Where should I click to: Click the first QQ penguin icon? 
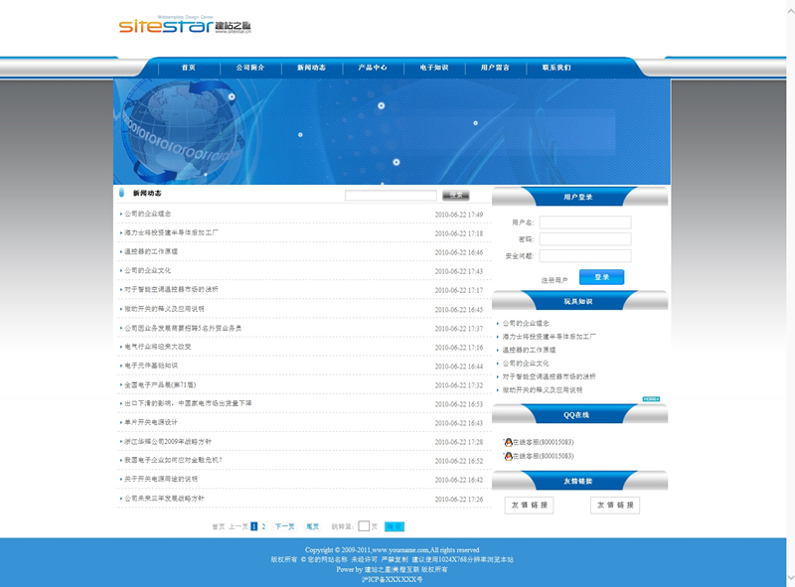click(x=508, y=442)
